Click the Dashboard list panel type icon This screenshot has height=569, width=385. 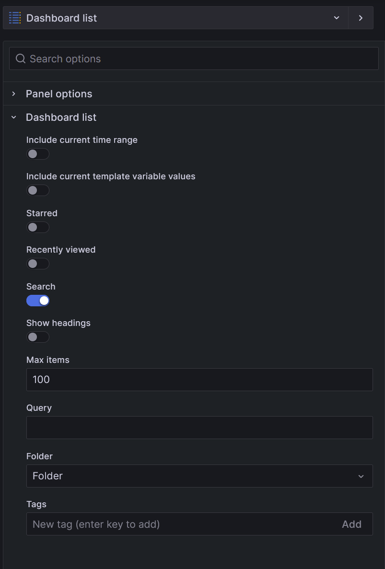(x=15, y=18)
